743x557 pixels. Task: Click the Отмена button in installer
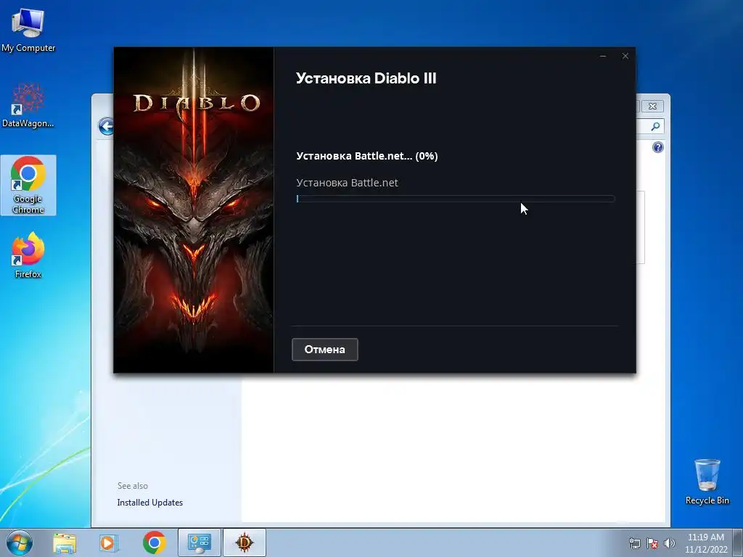coord(324,350)
